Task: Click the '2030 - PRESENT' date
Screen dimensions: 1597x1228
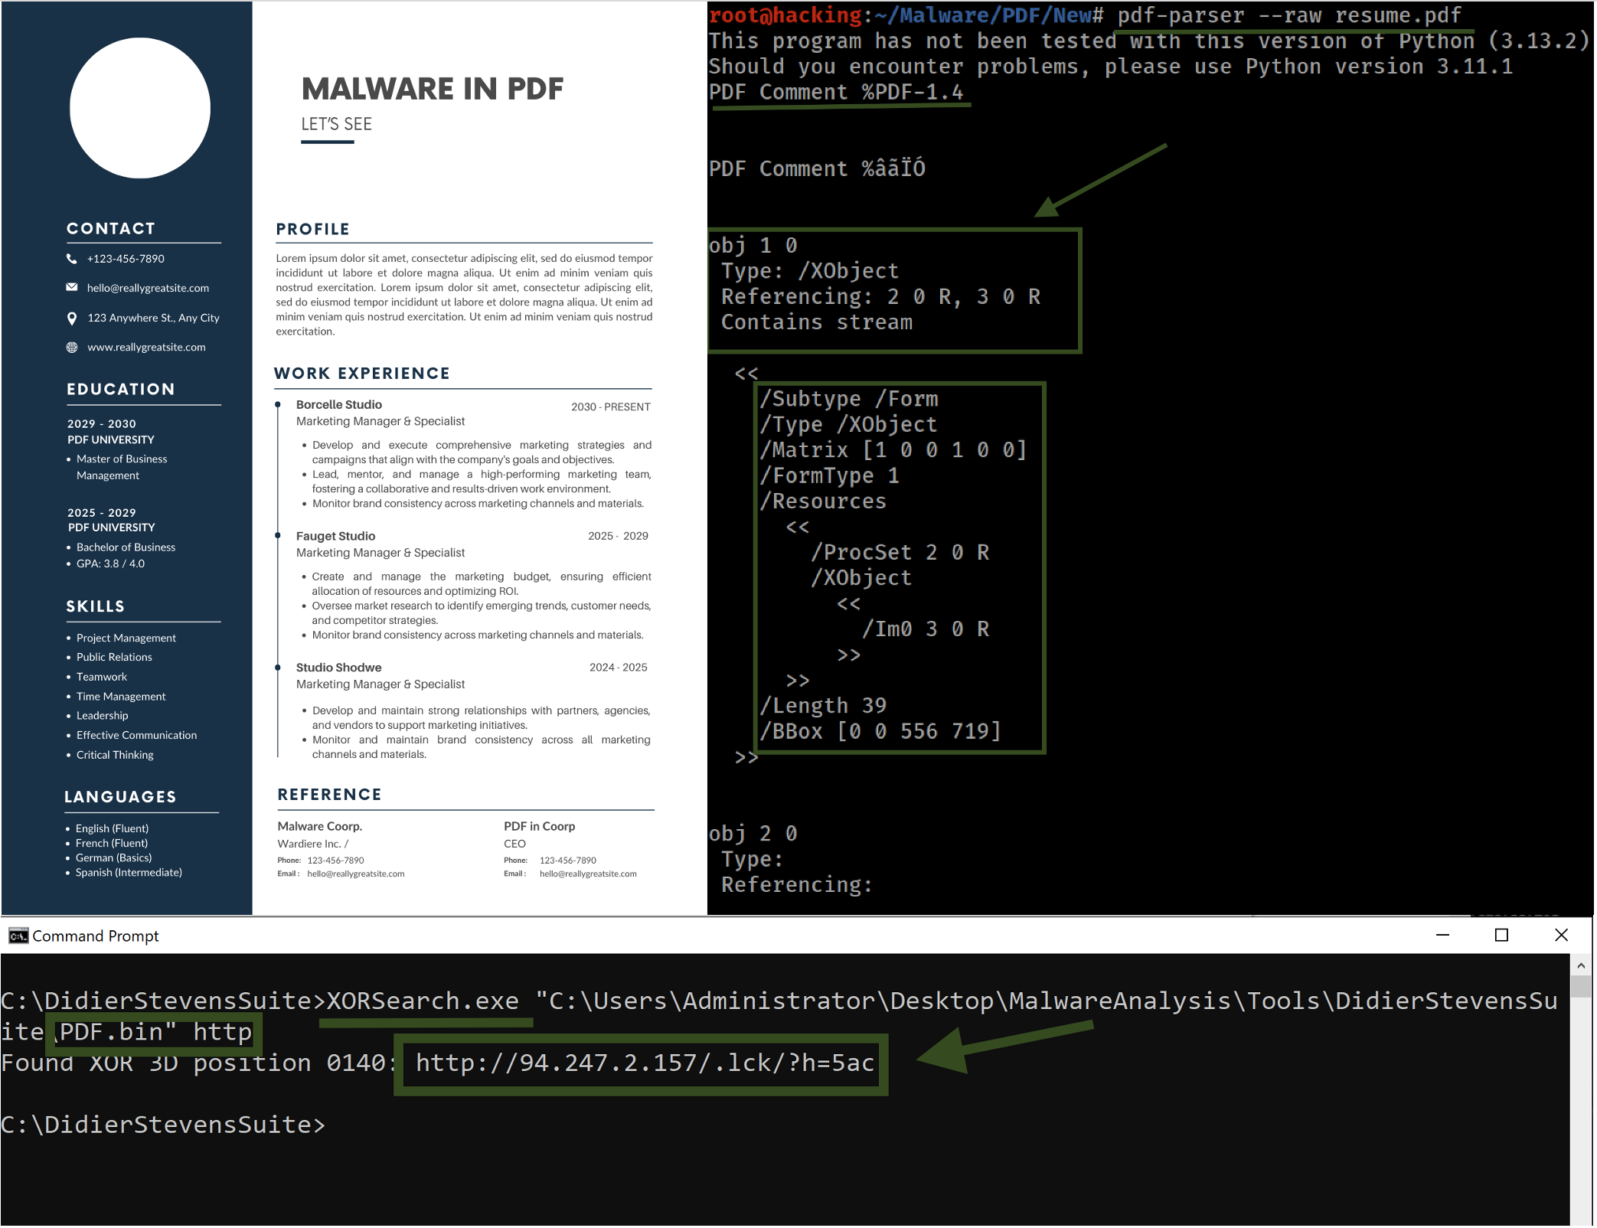Action: (611, 407)
